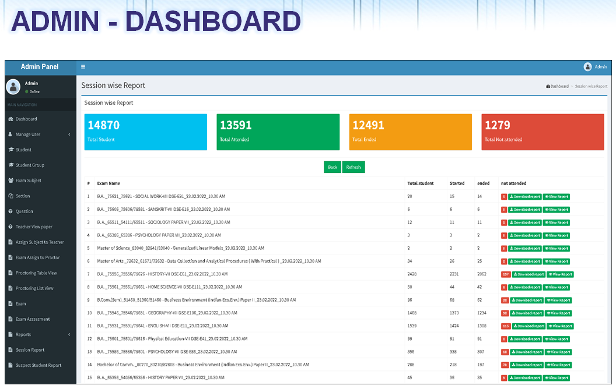Click the Student graduation cap icon
Screen dimensions: 616x389
tap(10, 150)
